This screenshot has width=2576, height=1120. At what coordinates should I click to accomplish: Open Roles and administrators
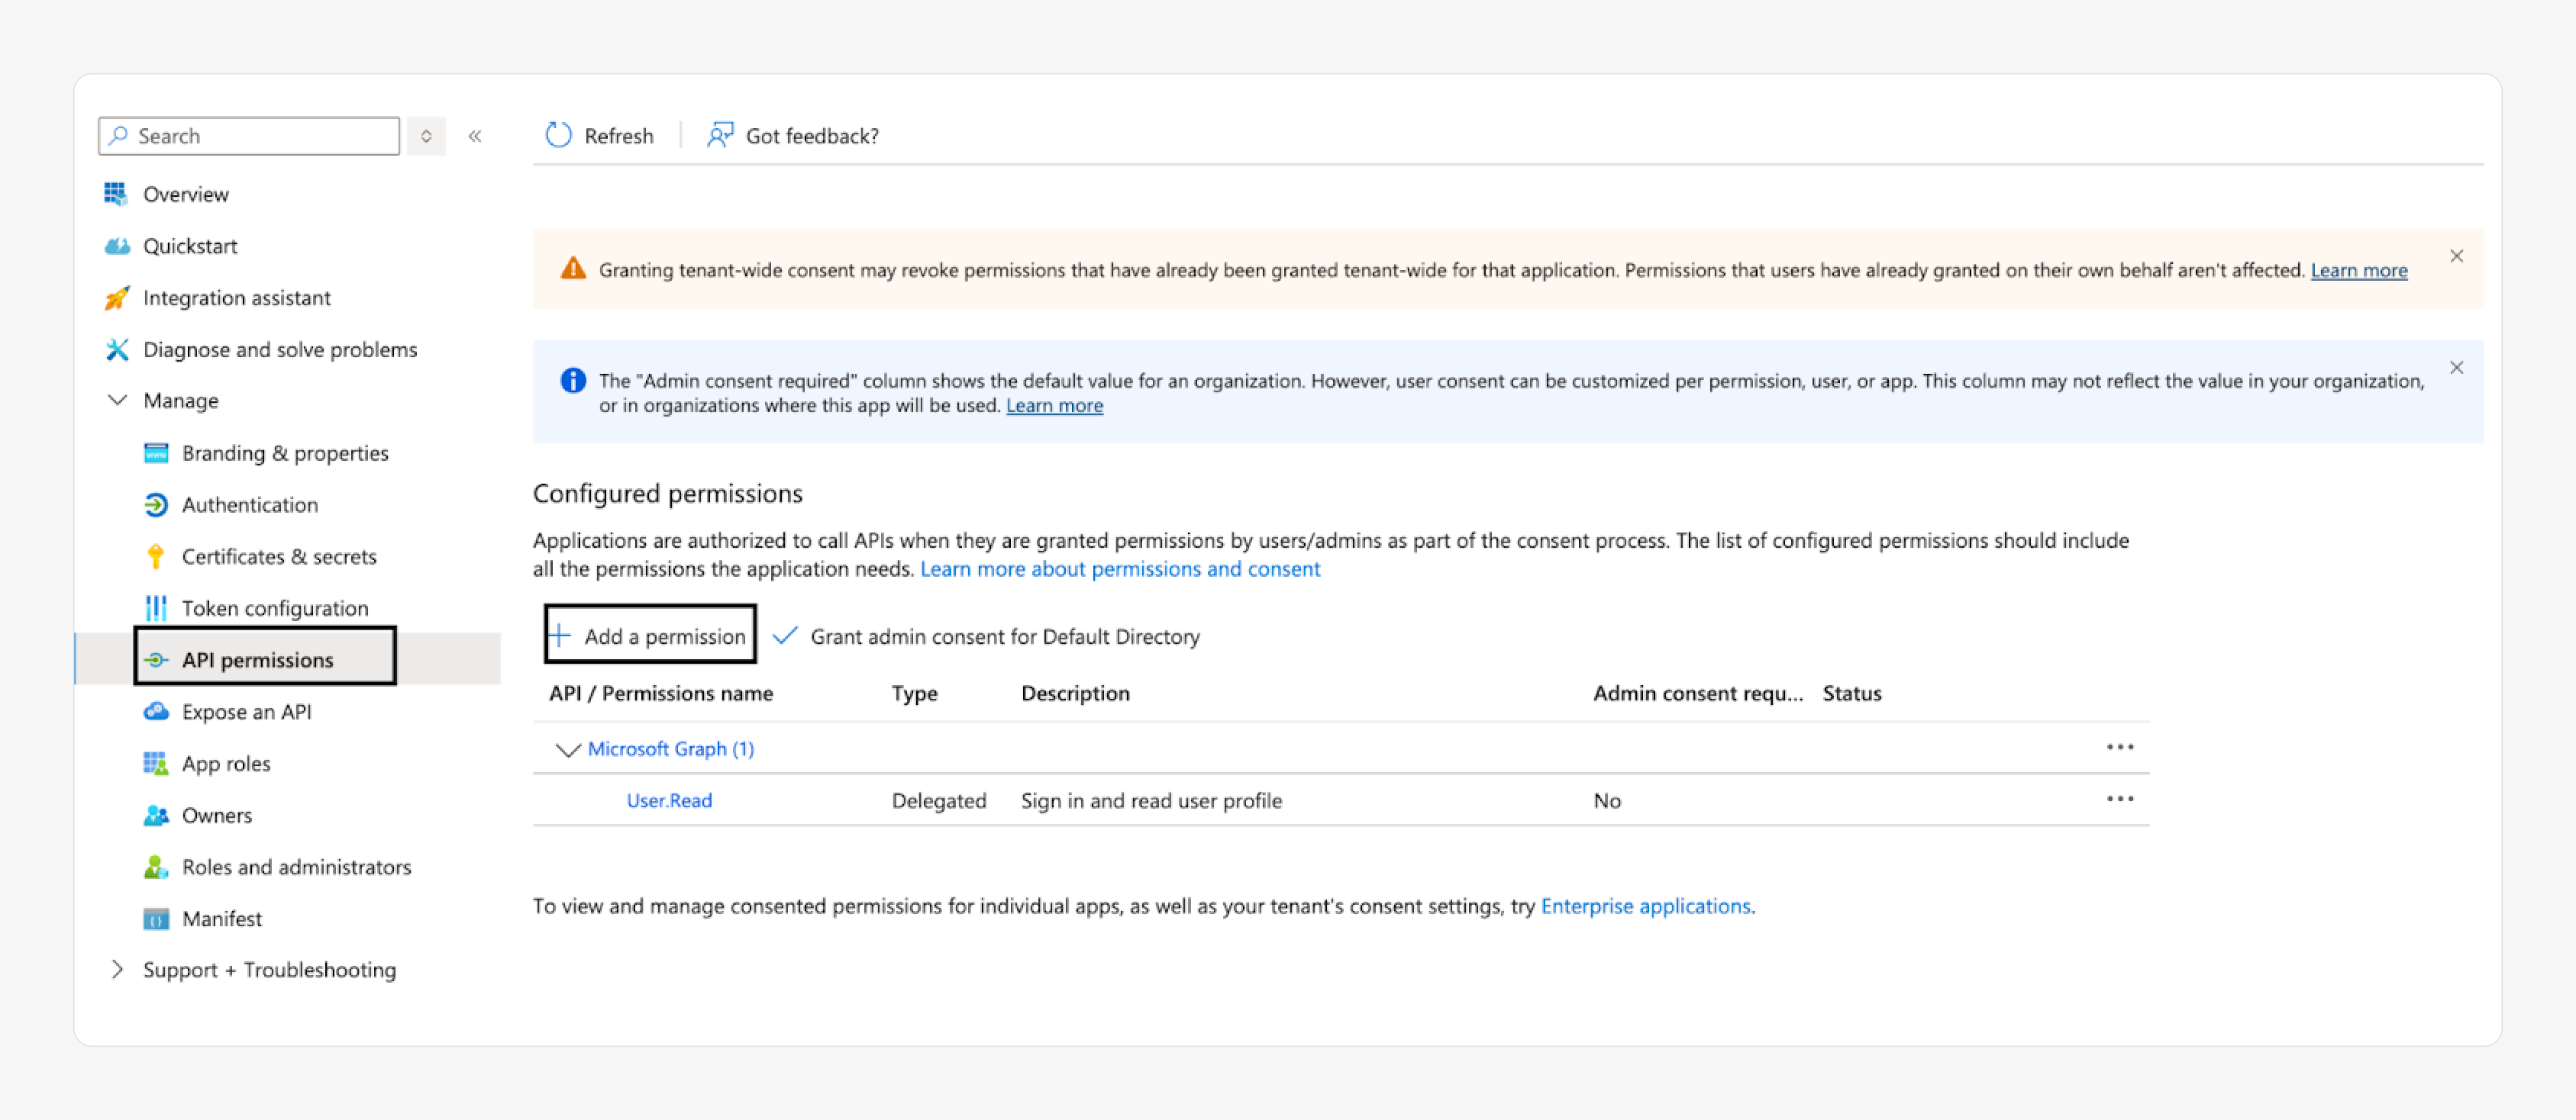point(296,867)
